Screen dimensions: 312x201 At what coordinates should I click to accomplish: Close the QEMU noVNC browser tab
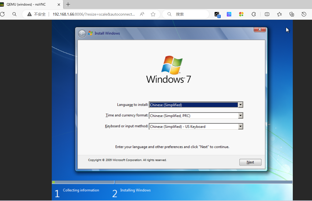(x=59, y=4)
